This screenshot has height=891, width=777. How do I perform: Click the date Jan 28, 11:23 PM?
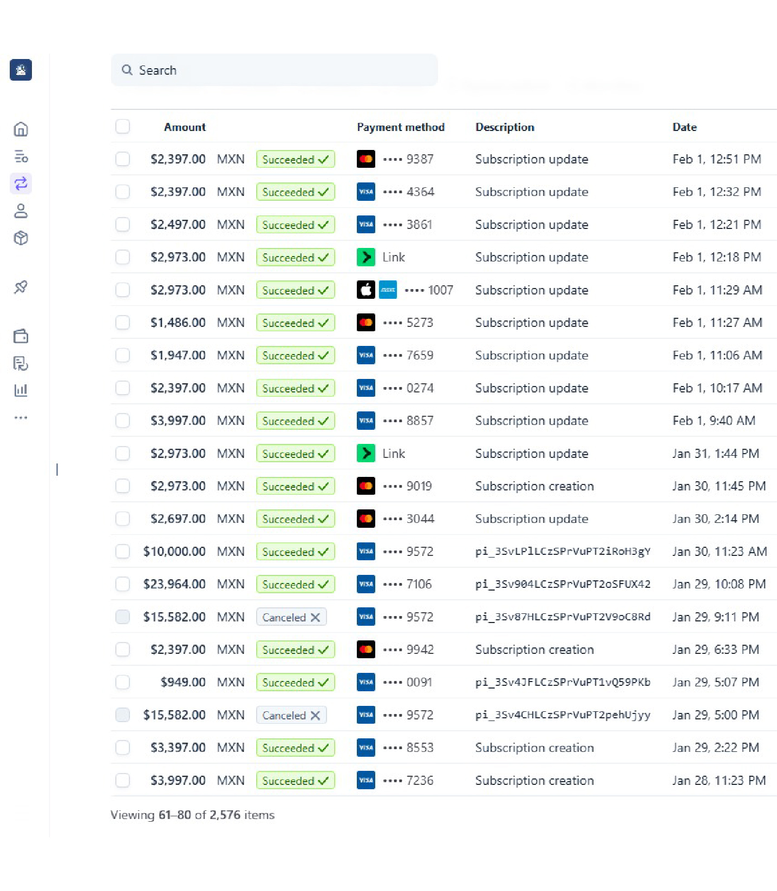click(x=719, y=780)
